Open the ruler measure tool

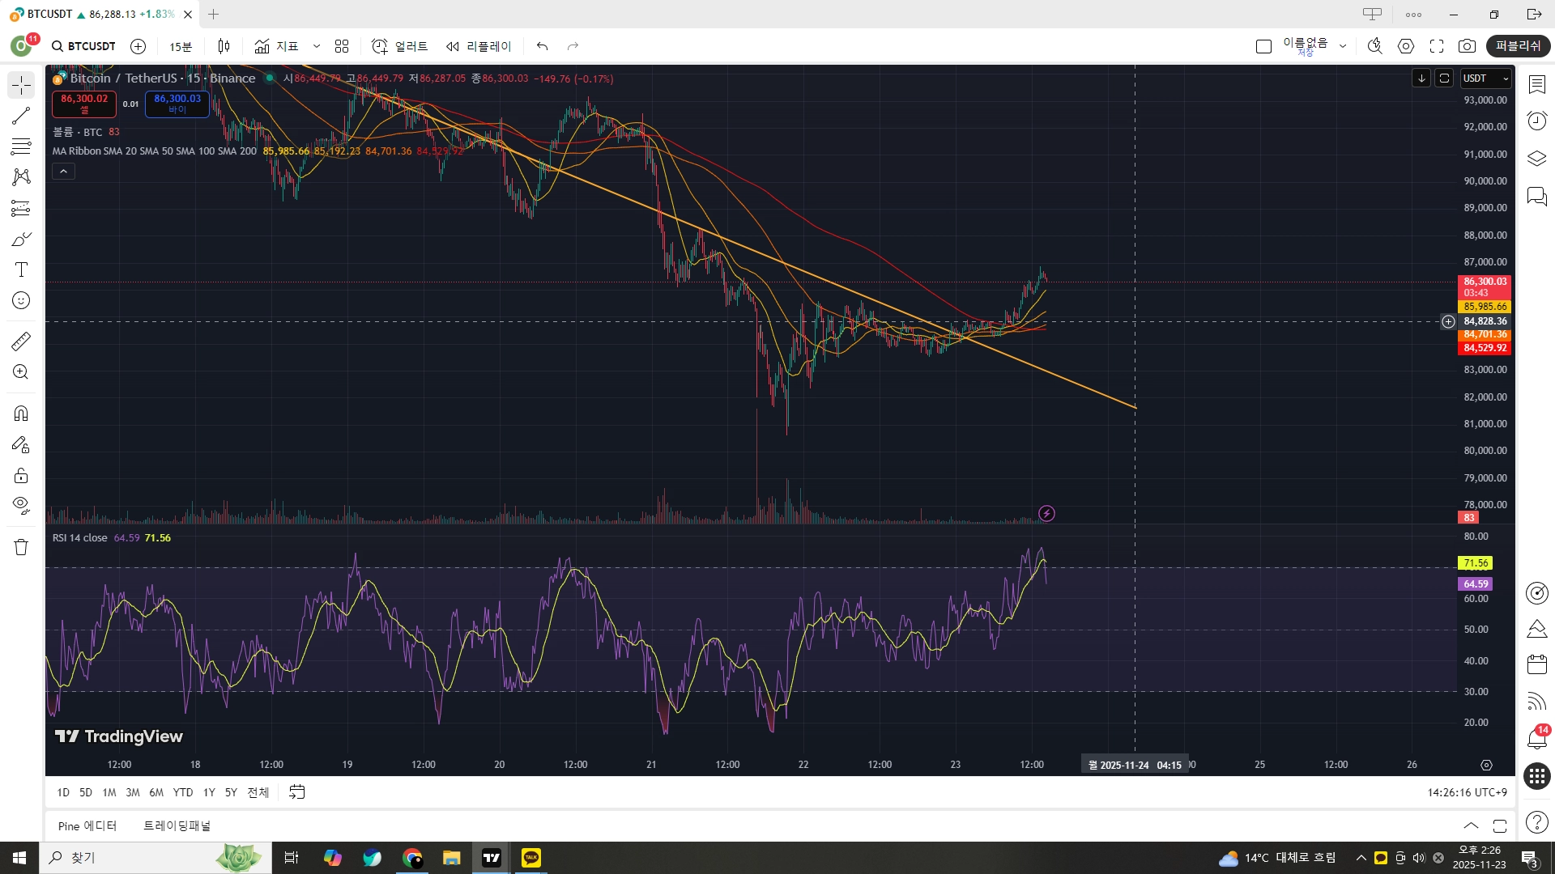pos(21,342)
